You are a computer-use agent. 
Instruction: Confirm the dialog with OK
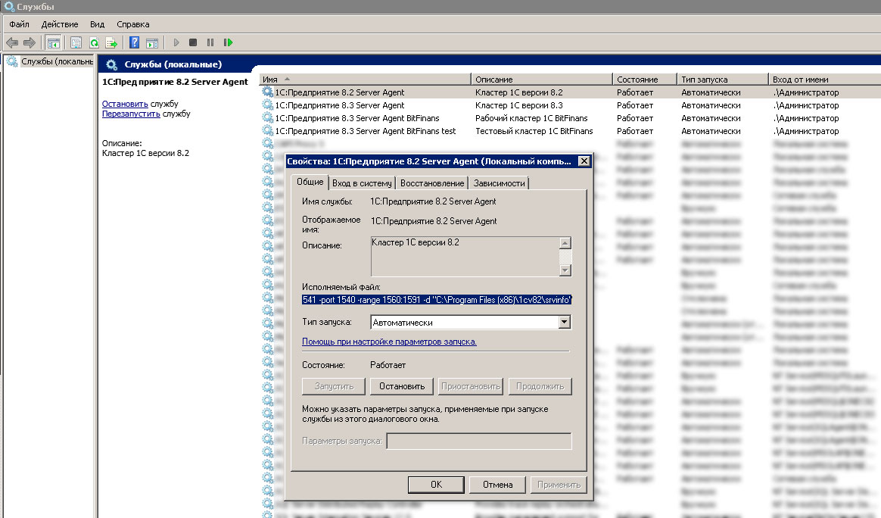436,485
